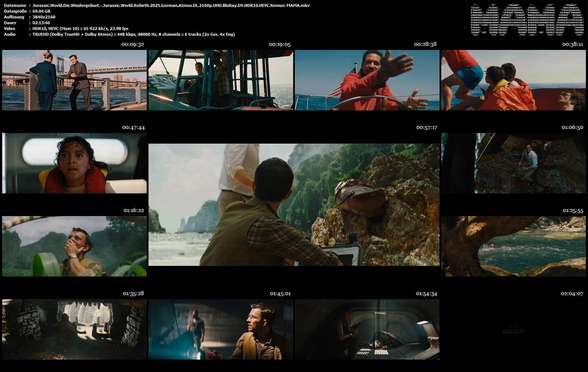Click the Auflösung label
This screenshot has width=588, height=372.
pos(14,17)
